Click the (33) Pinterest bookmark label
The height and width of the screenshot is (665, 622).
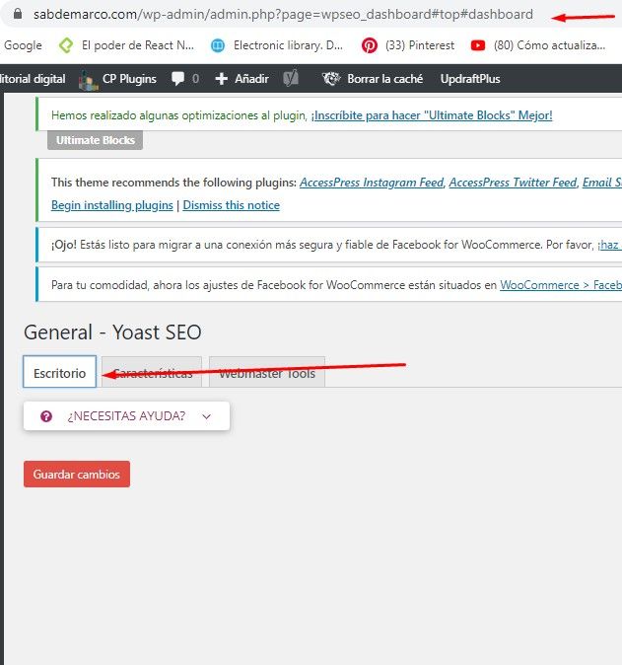[x=420, y=45]
